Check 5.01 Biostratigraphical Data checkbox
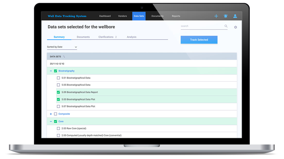 point(58,78)
